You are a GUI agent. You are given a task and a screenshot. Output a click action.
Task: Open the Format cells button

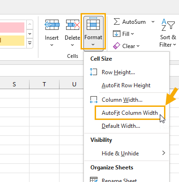(93, 33)
